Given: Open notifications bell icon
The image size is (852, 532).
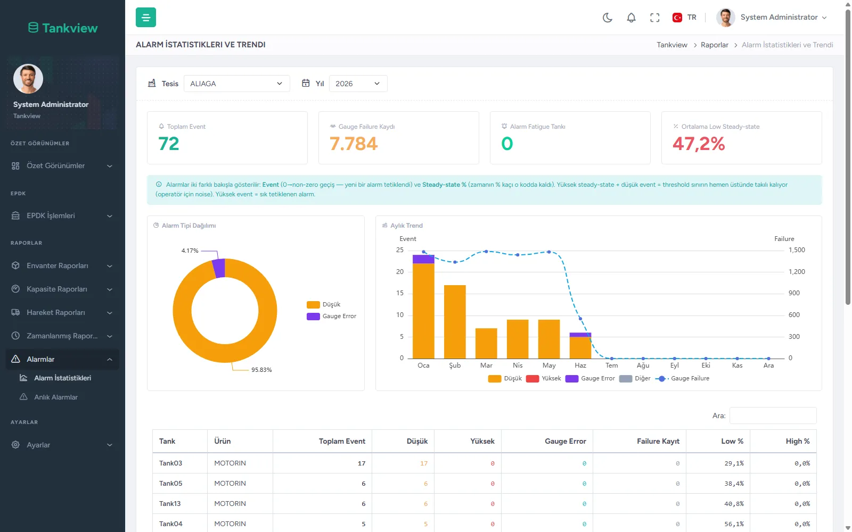Looking at the screenshot, I should point(631,18).
